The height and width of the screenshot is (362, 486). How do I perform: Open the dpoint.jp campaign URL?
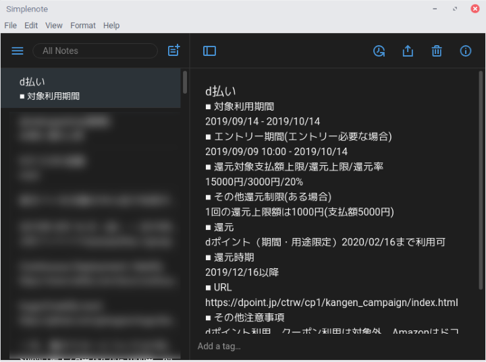[331, 303]
